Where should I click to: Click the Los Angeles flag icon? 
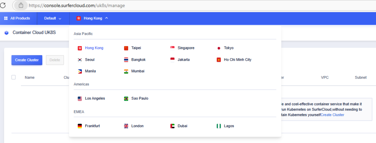[x=80, y=98]
